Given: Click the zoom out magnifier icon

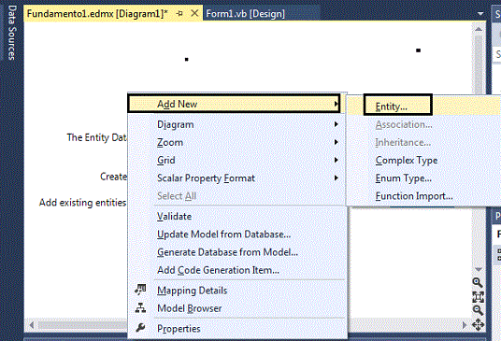Looking at the screenshot, I should pos(478,310).
